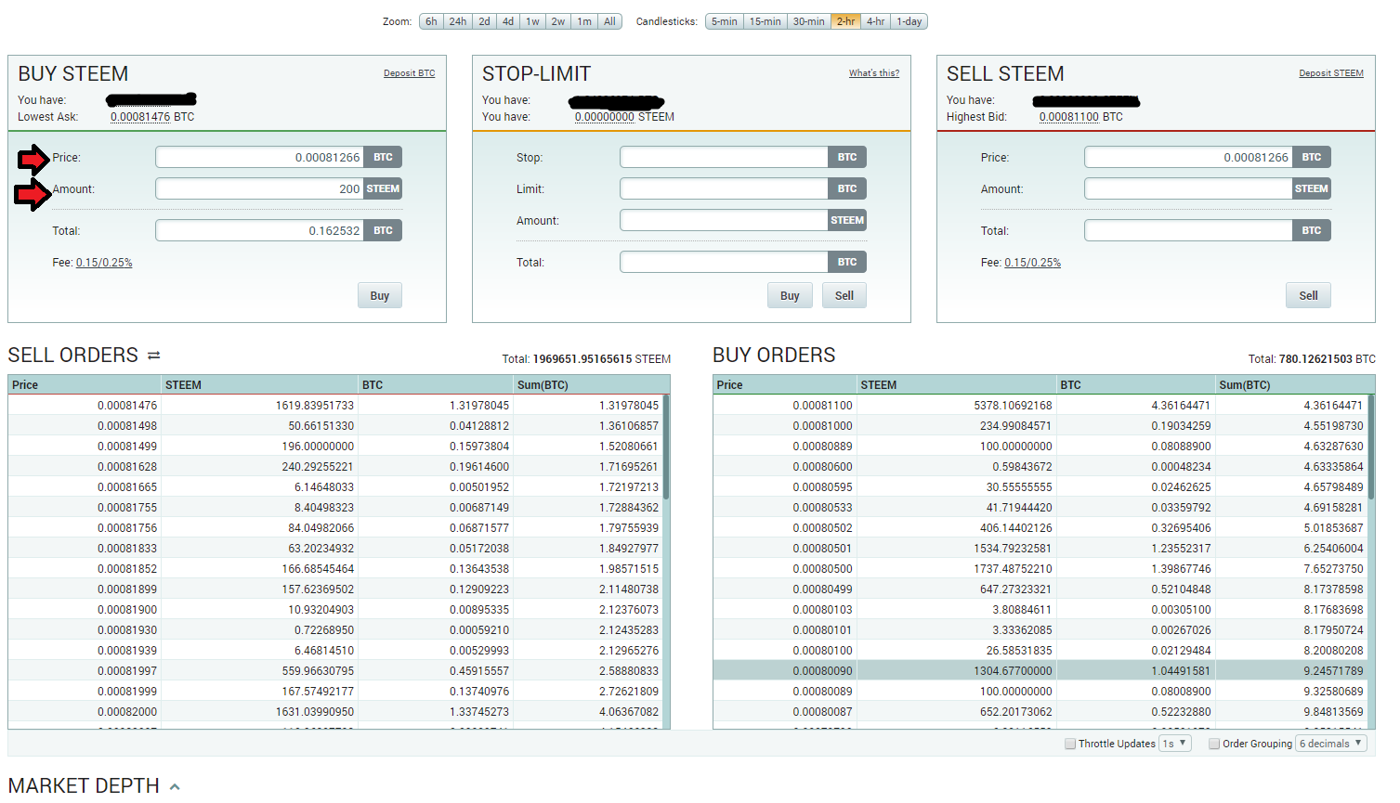Screen dimensions: 1400x803
Task: Click the Buy button in Stop-Limit
Action: tap(790, 295)
